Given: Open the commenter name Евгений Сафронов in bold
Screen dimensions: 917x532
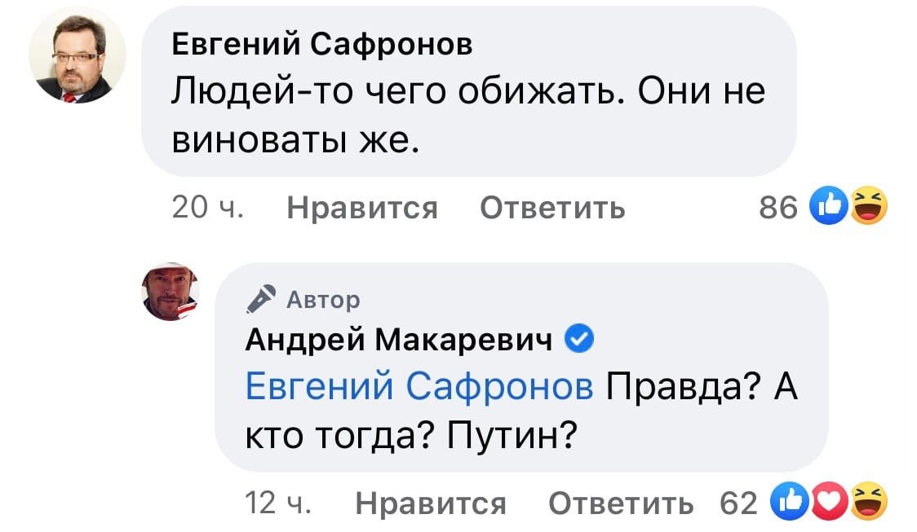Looking at the screenshot, I should [322, 44].
